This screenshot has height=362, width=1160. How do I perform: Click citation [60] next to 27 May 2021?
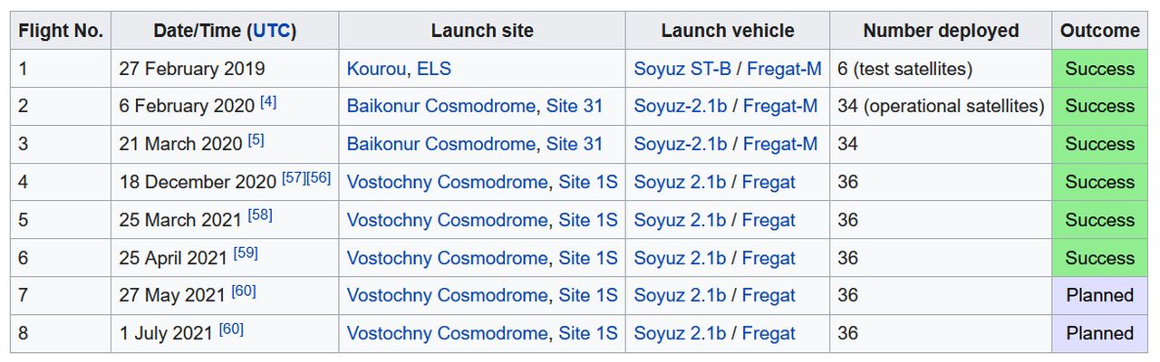(244, 291)
